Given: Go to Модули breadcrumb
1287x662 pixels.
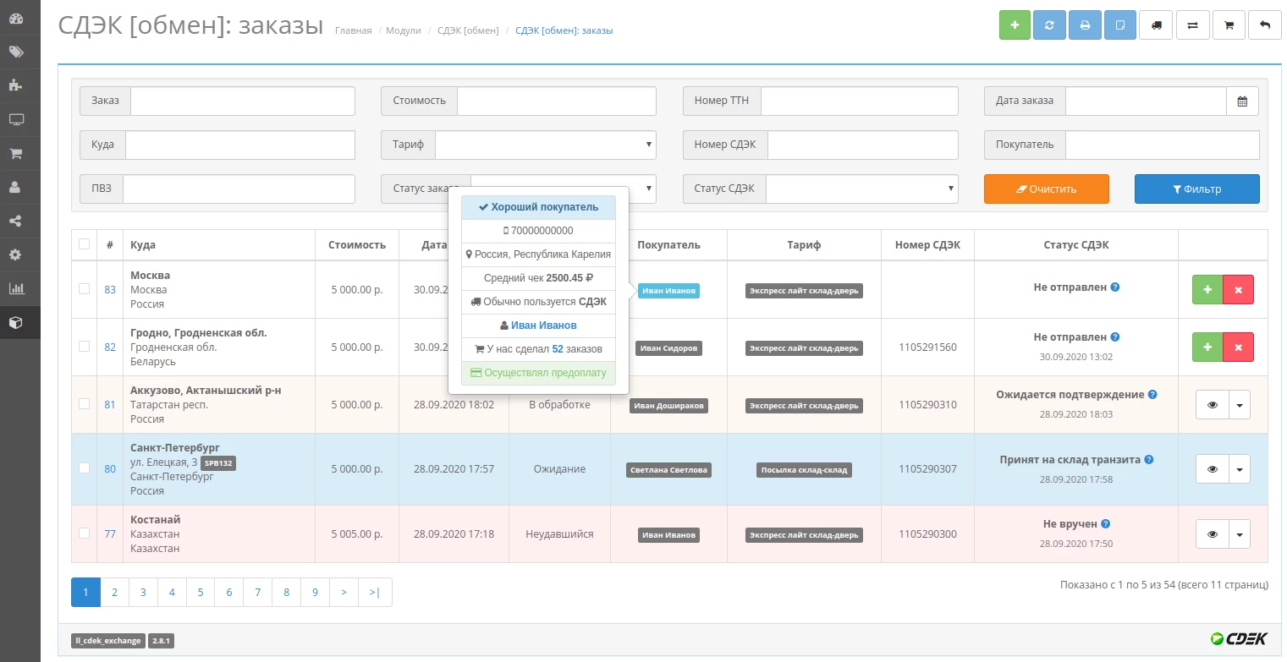Looking at the screenshot, I should pyautogui.click(x=404, y=30).
